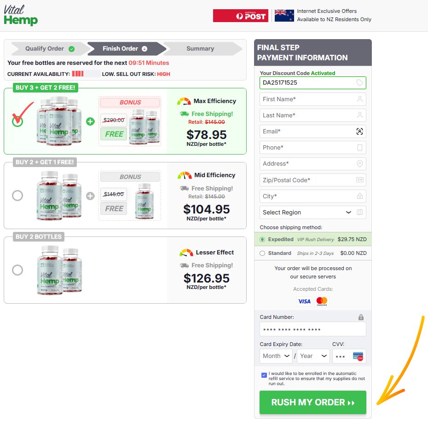Click the Visa accepted card logo
This screenshot has height=421, width=428.
point(304,301)
